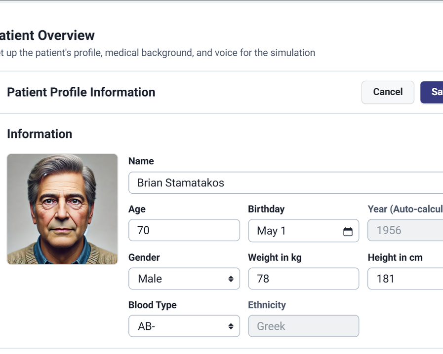Click the Name label
The width and height of the screenshot is (443, 354).
141,161
